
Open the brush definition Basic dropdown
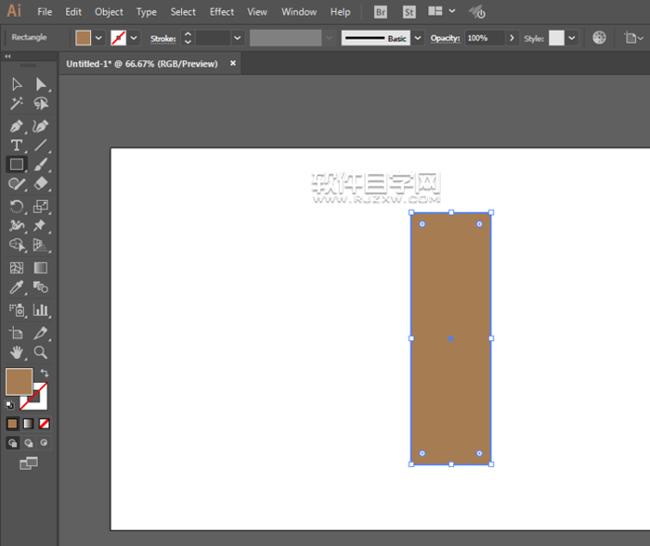(417, 38)
